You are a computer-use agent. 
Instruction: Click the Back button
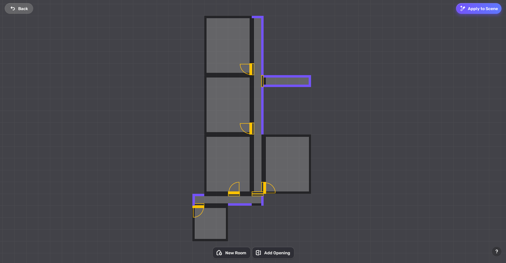click(x=19, y=9)
